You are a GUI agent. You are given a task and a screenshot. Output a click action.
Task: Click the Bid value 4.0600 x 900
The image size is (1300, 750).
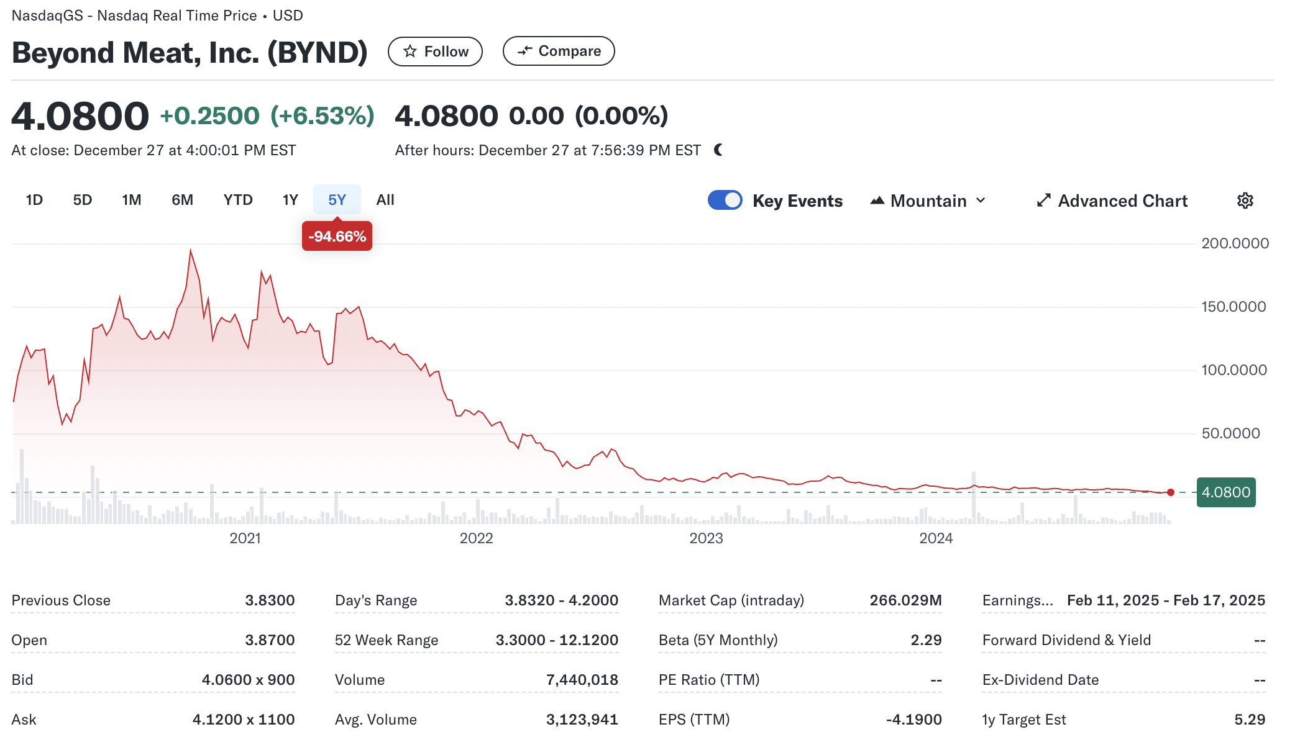pos(248,680)
